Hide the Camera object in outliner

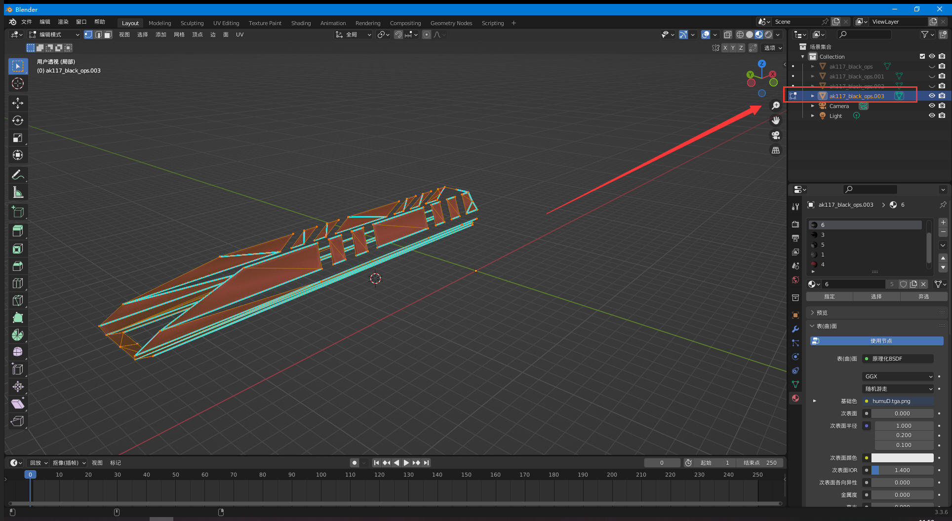point(932,106)
